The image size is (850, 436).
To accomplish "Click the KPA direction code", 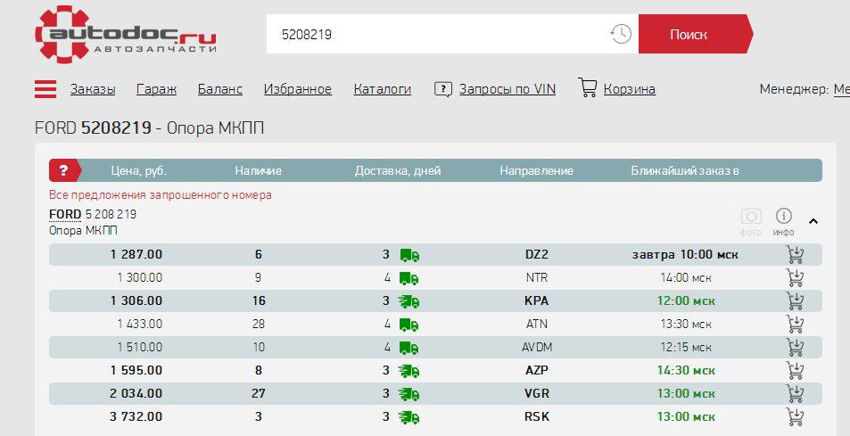I will coord(537,301).
